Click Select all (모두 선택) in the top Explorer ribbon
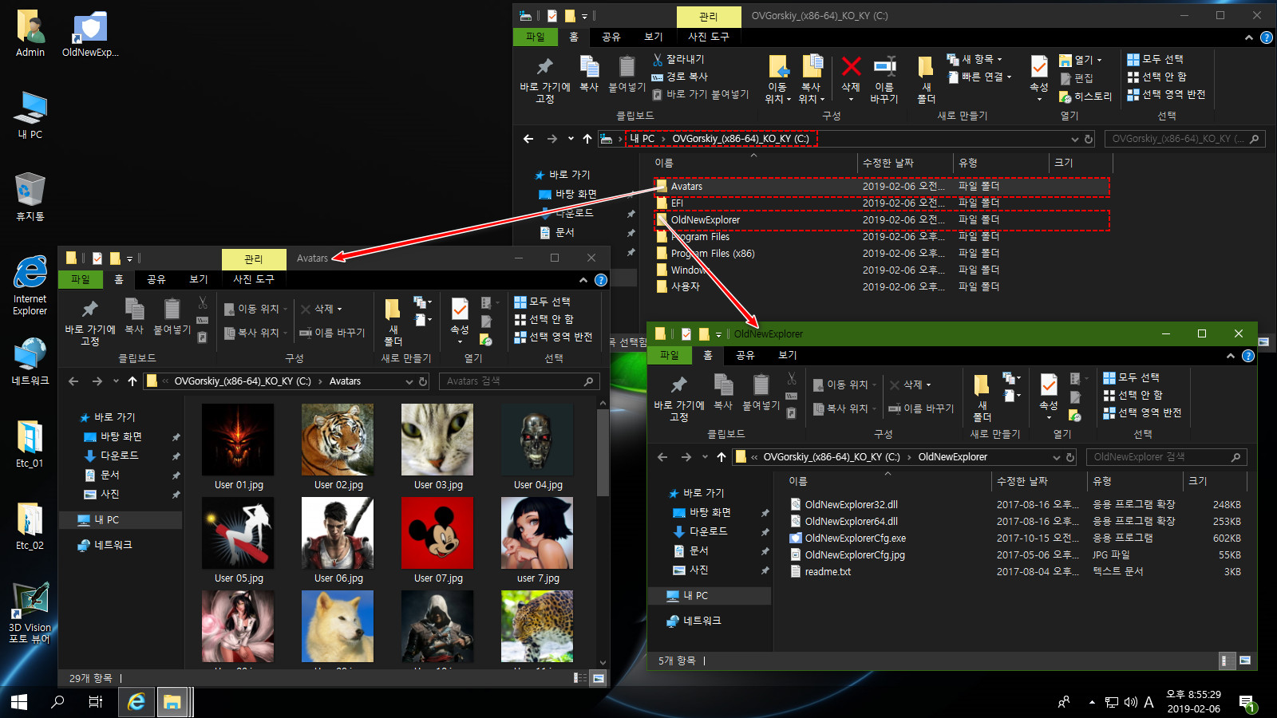This screenshot has width=1277, height=718. point(1155,59)
